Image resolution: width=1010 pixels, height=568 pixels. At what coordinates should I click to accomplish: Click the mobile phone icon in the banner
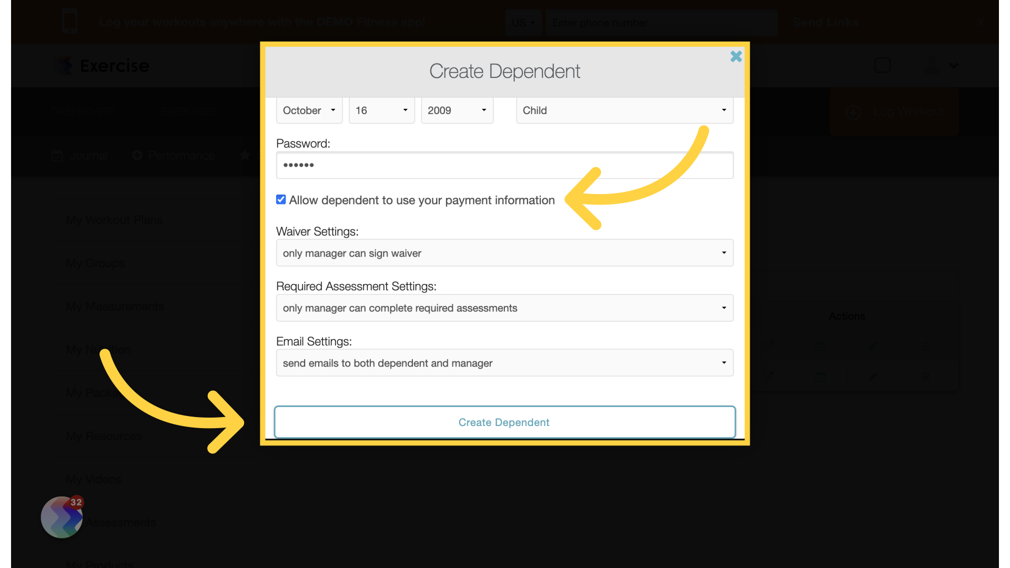tap(70, 22)
